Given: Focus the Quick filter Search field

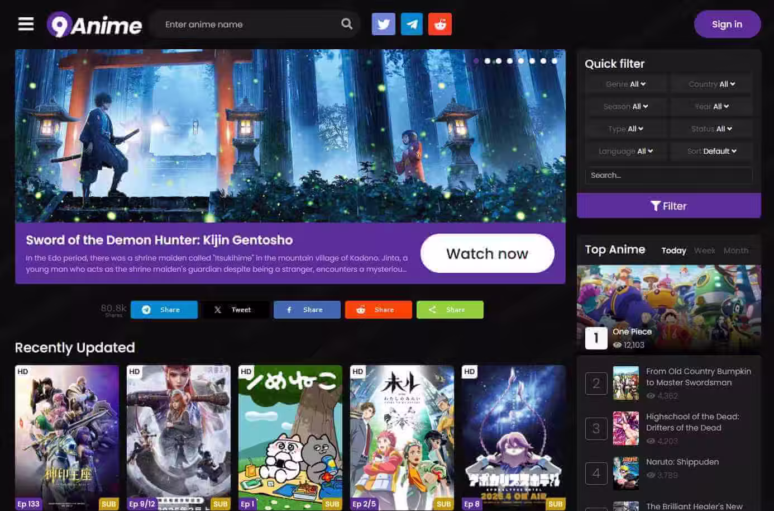Looking at the screenshot, I should [x=668, y=176].
